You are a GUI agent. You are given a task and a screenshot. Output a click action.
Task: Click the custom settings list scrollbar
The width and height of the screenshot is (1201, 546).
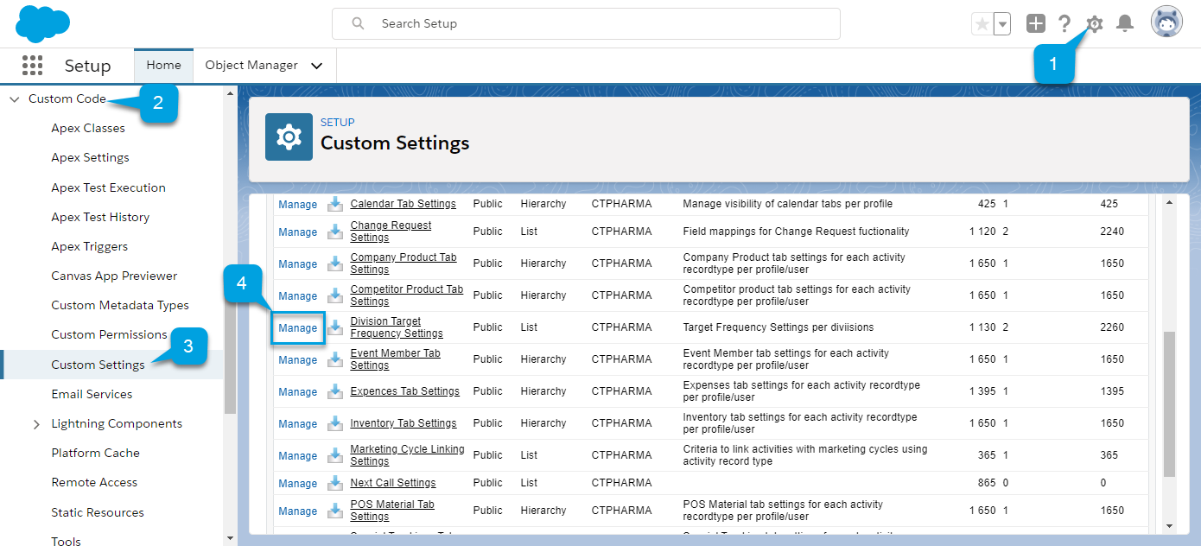pyautogui.click(x=1169, y=403)
